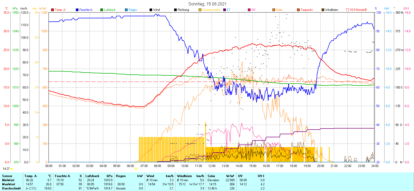Click the Elevation label in Solar column

(x=213, y=180)
